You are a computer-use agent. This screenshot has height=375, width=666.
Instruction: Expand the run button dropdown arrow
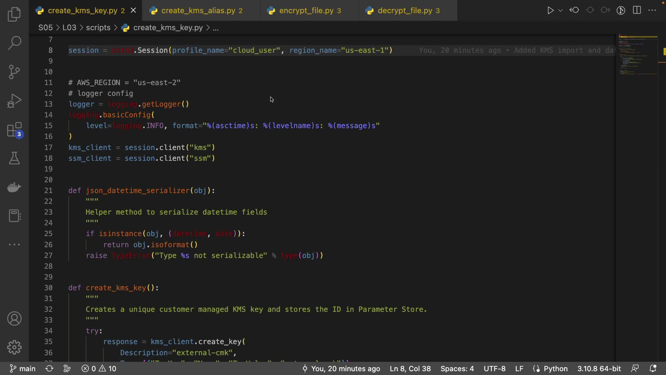pos(560,10)
